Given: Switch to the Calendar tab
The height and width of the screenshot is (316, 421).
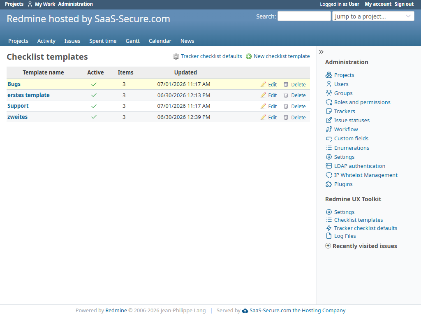Looking at the screenshot, I should coord(160,41).
